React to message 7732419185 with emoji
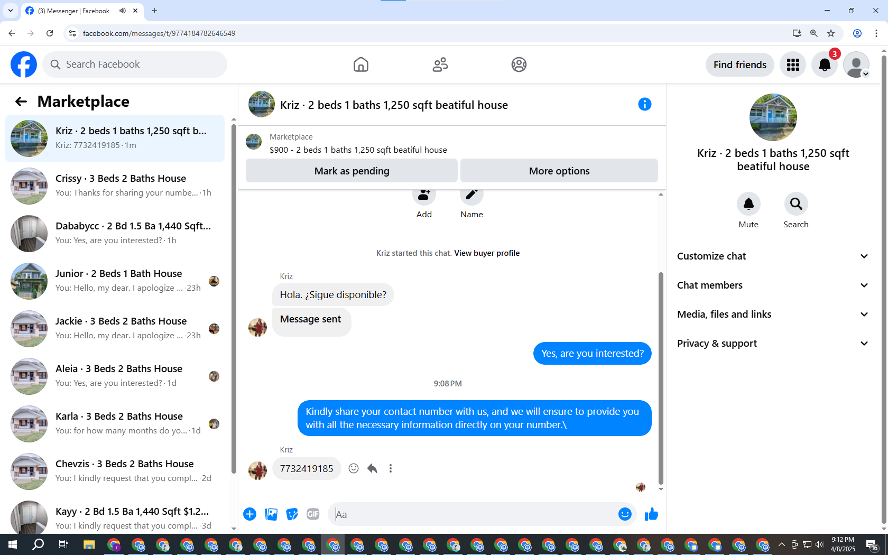This screenshot has width=888, height=555. [x=354, y=468]
